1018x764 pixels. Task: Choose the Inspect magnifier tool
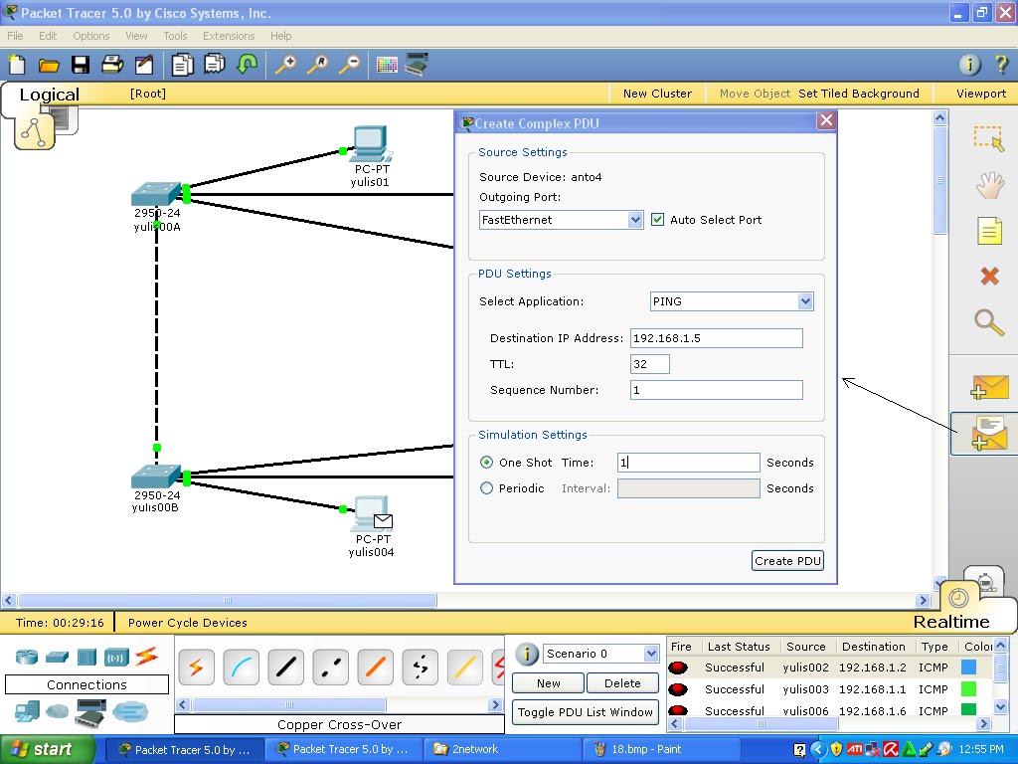[x=989, y=321]
